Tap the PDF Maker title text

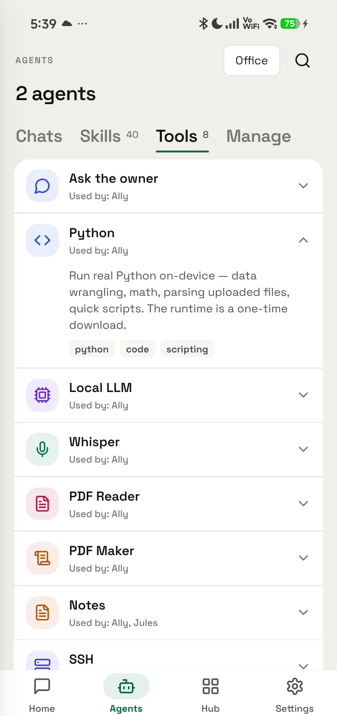(102, 551)
